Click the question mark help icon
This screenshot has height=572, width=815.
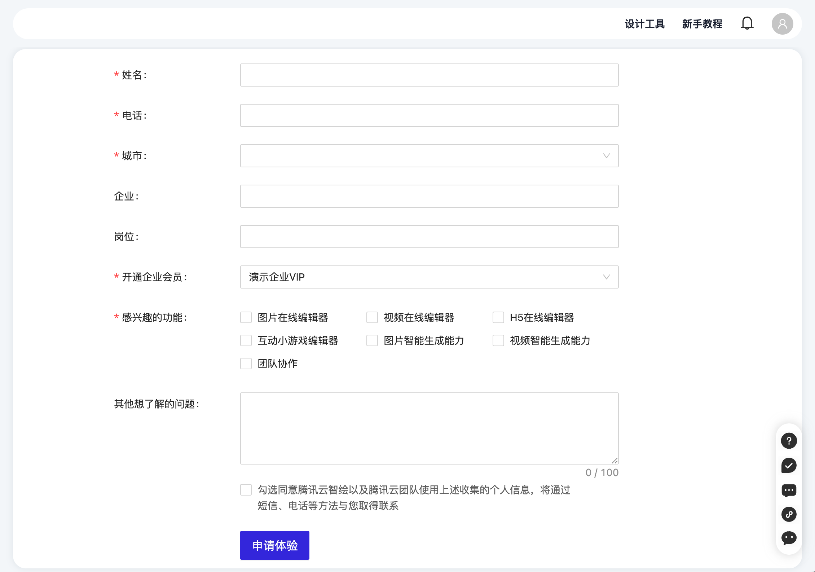(789, 441)
